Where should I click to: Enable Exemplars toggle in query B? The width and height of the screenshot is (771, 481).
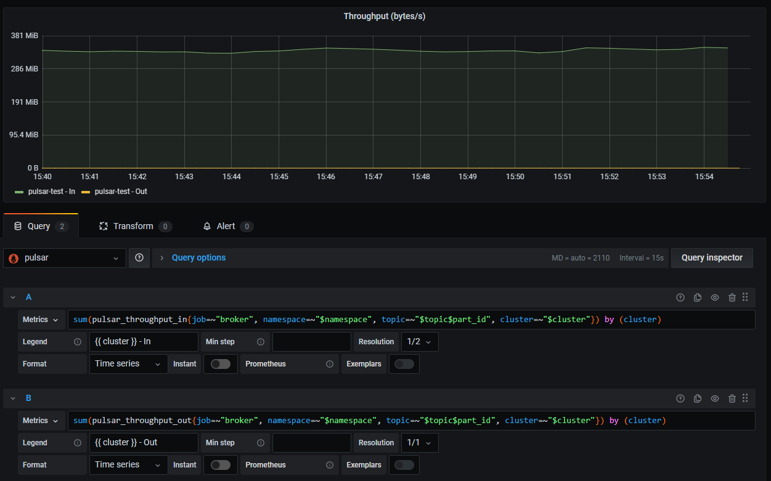pyautogui.click(x=404, y=465)
